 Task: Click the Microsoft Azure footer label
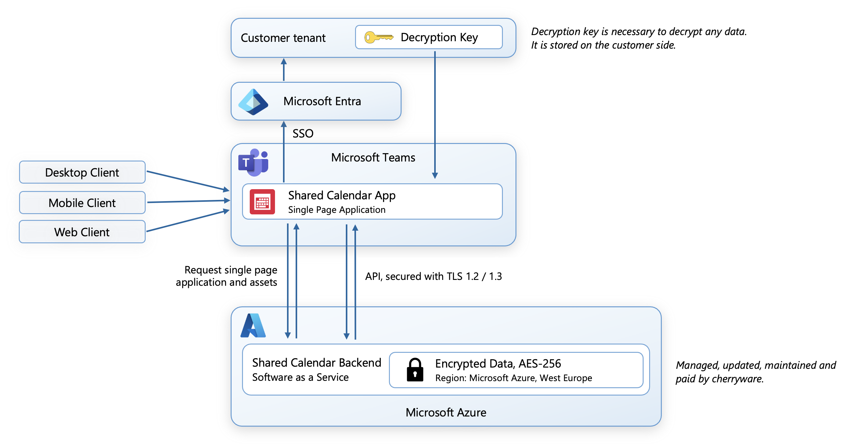pos(446,412)
